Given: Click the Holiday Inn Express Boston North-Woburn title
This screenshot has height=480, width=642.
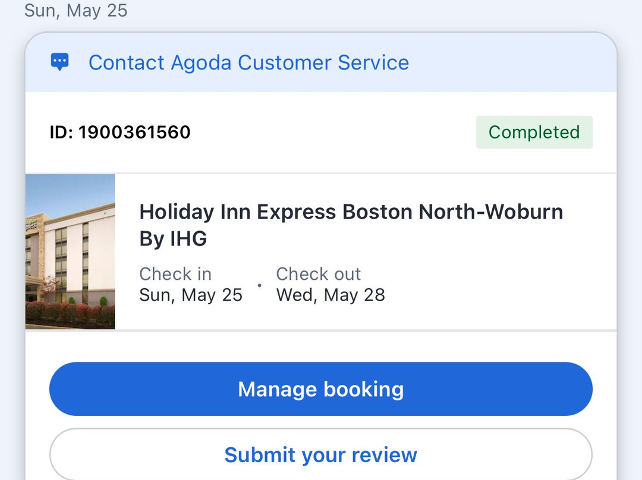Looking at the screenshot, I should click(x=351, y=211).
